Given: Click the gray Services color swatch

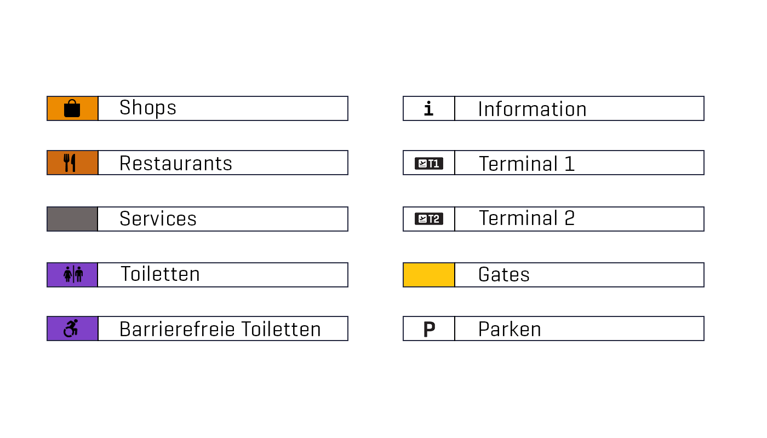Looking at the screenshot, I should (x=72, y=219).
